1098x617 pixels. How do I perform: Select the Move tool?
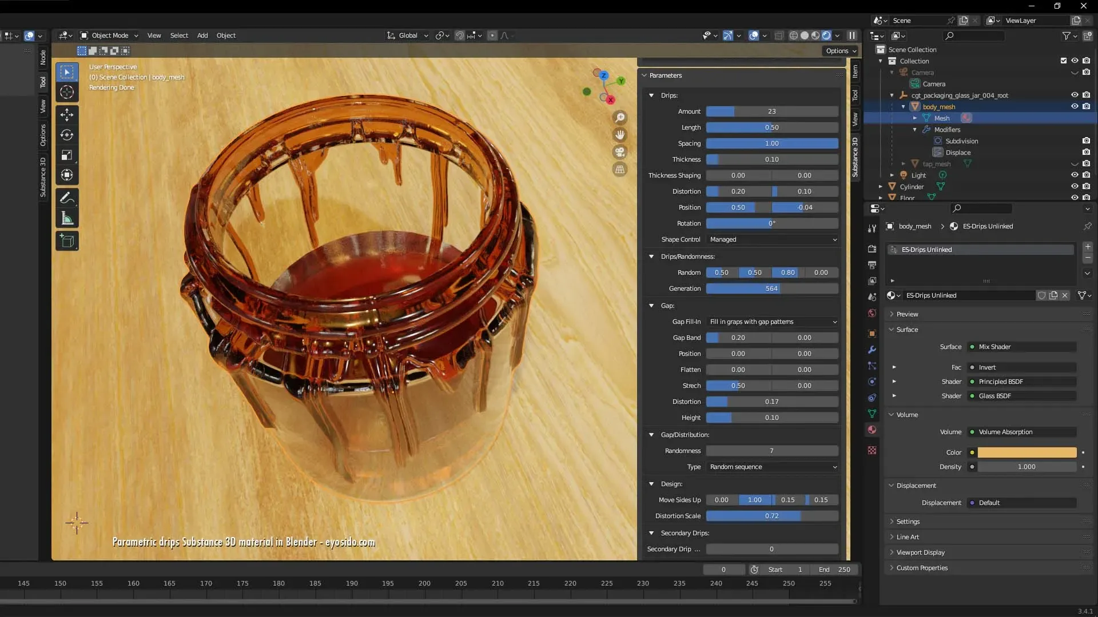67,115
